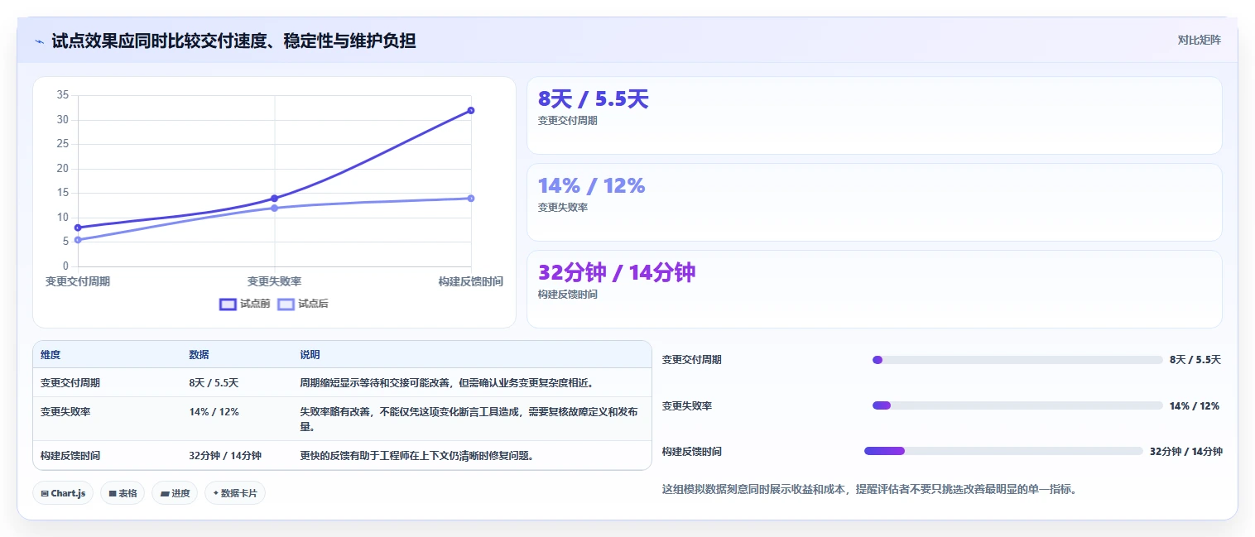This screenshot has height=537, width=1255.
Task: Click 32分钟 / 14分钟 value beside the progress bar
Action: 1186,451
